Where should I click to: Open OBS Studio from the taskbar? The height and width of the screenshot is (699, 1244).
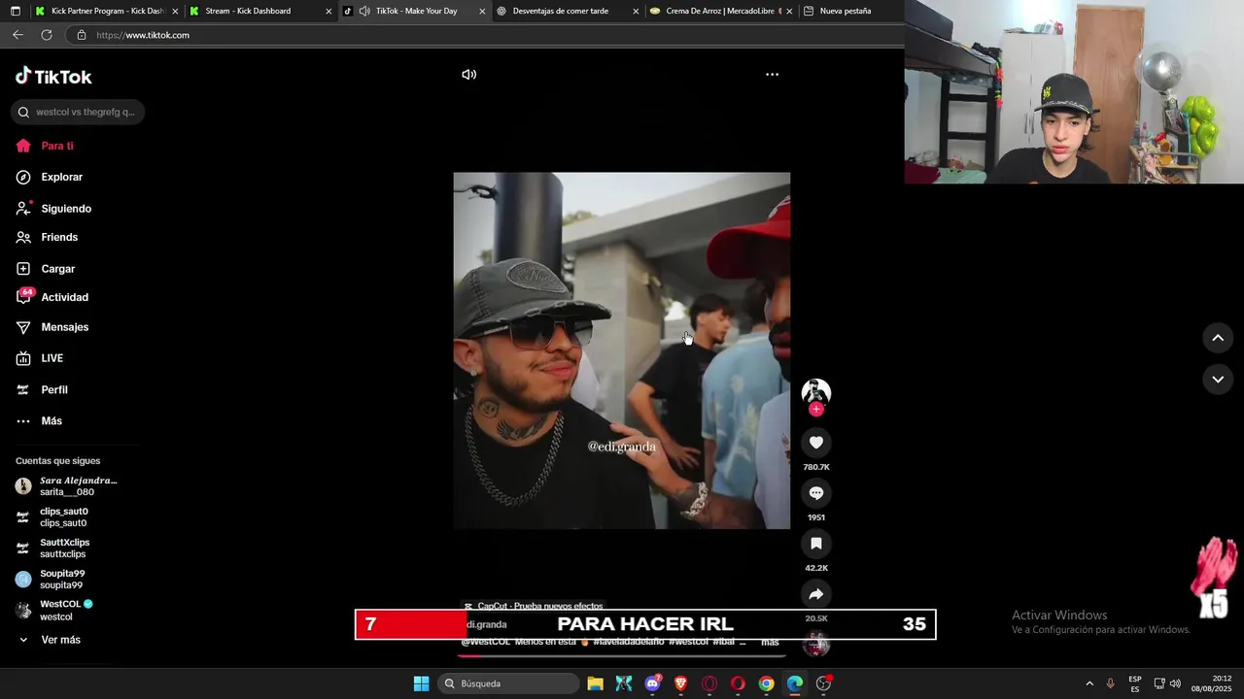pos(824,683)
